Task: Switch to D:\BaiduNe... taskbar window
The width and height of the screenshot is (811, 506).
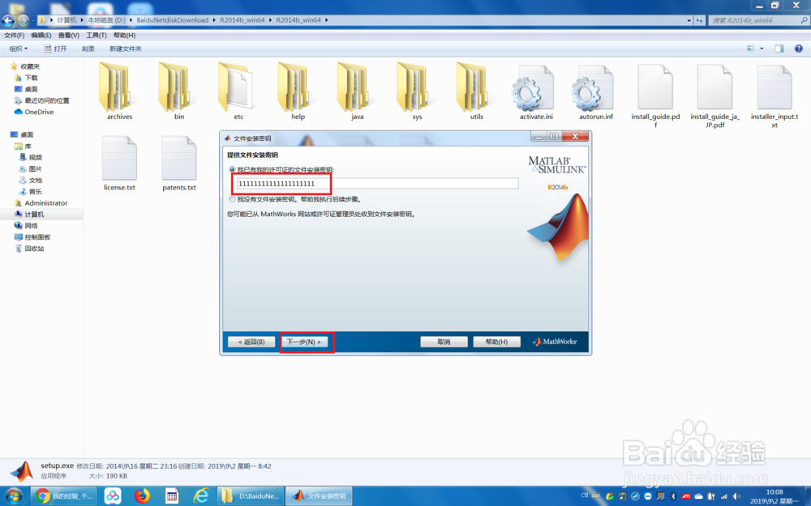Action: pos(251,496)
